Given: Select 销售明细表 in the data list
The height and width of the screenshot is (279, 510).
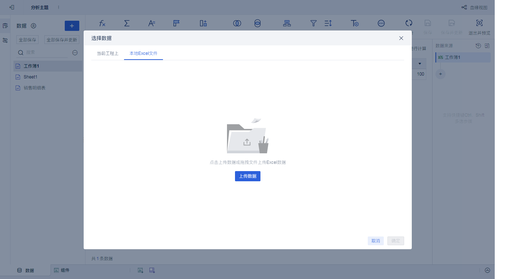Looking at the screenshot, I should [x=48, y=88].
